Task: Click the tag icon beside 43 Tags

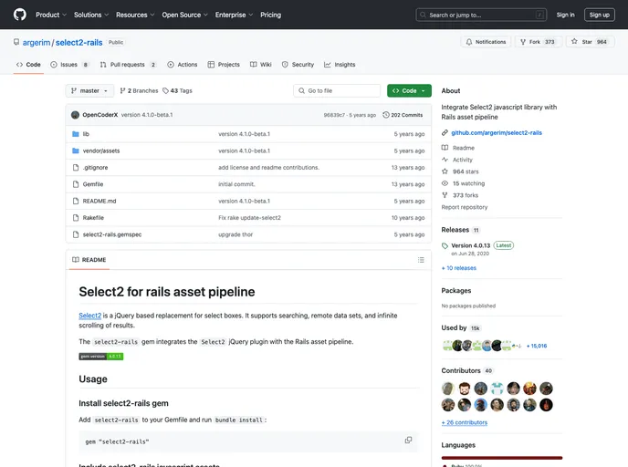Action: [x=165, y=91]
